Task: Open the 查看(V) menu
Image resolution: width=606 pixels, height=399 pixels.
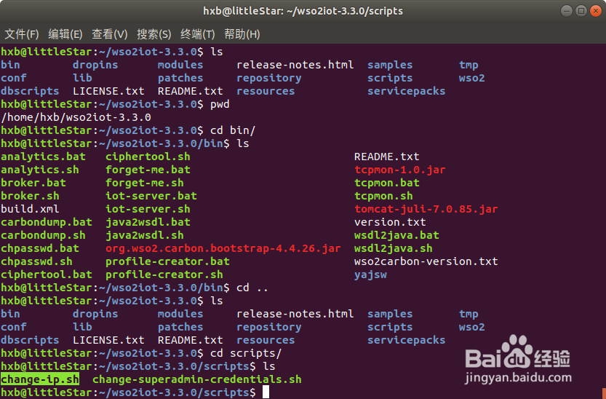Action: 109,34
